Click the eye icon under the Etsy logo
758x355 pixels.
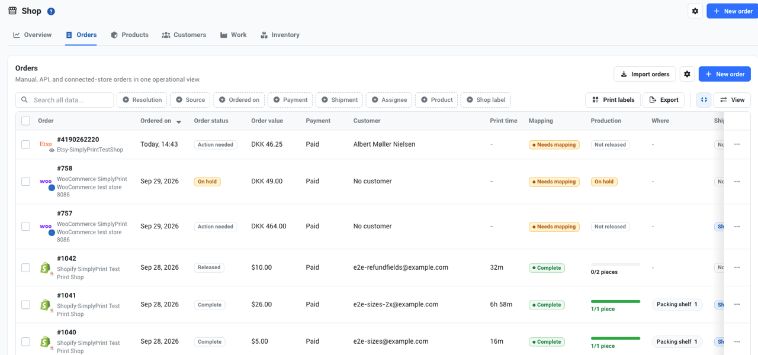pyautogui.click(x=52, y=150)
